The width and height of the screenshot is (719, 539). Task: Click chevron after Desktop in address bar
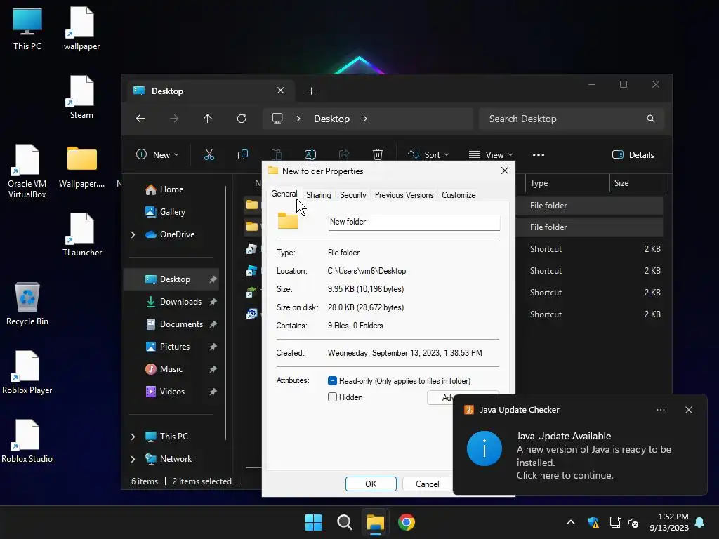click(365, 119)
